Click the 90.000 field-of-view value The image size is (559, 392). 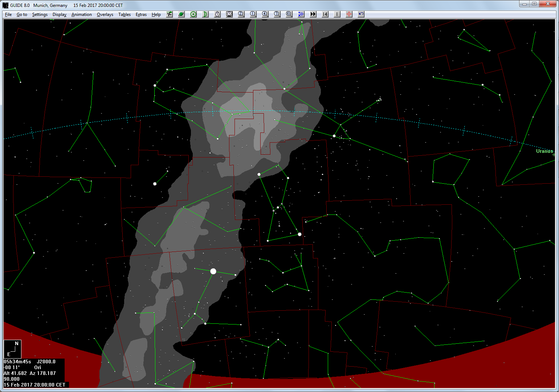12,379
